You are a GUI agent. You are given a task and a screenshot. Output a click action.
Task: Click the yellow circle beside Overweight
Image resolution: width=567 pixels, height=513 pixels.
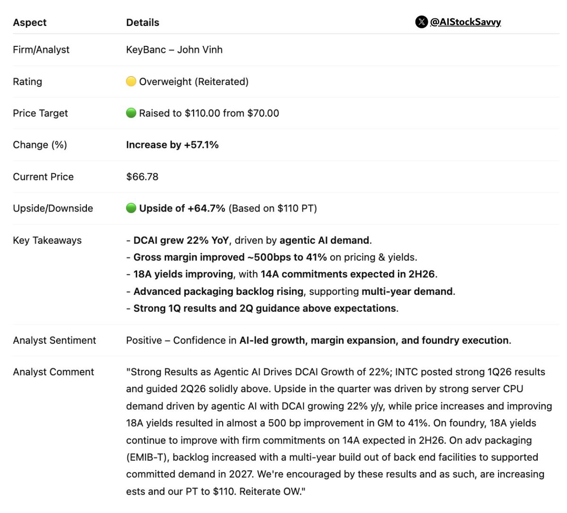pyautogui.click(x=131, y=81)
